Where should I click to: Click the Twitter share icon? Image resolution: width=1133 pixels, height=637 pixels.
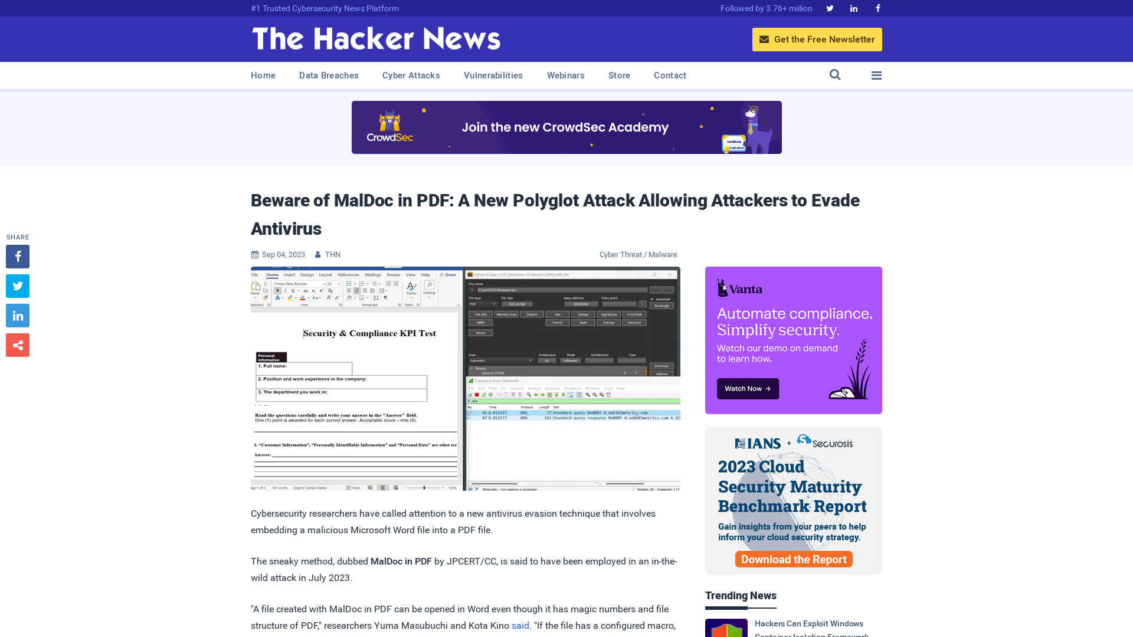17,285
